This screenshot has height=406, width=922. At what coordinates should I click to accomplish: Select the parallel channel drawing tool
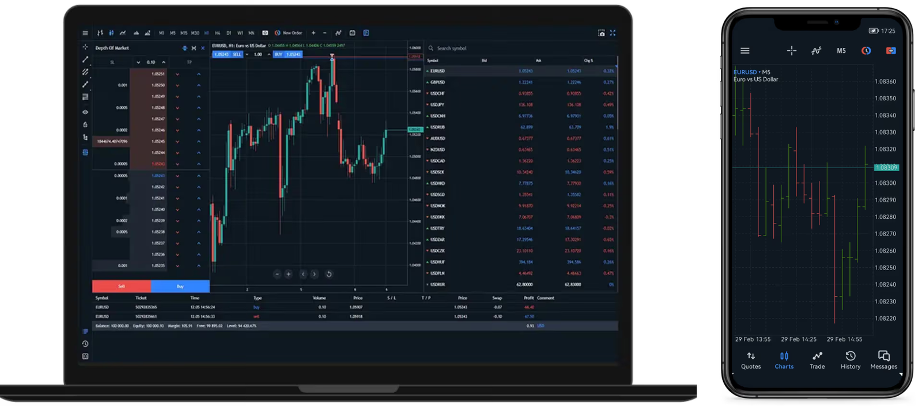point(85,72)
